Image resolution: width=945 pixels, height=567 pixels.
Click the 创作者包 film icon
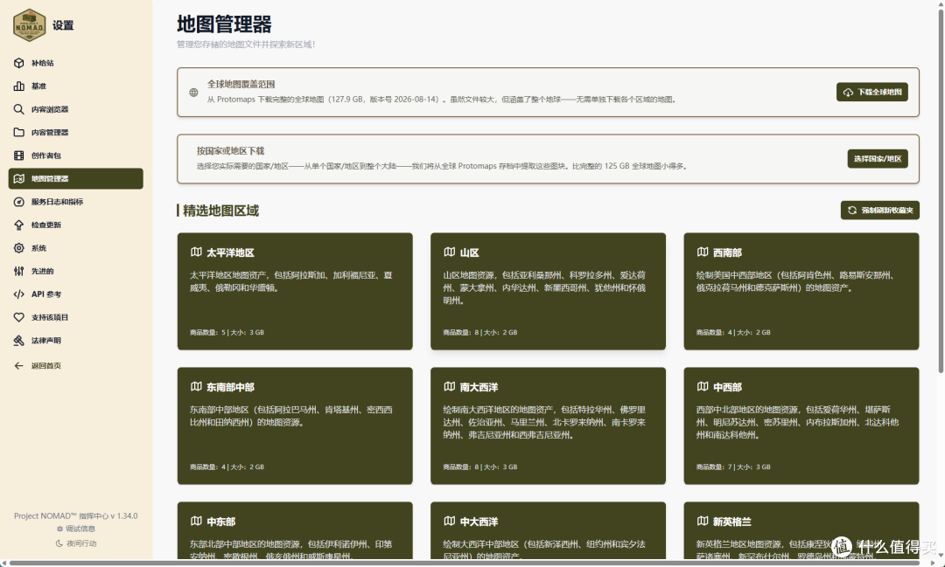click(x=18, y=156)
